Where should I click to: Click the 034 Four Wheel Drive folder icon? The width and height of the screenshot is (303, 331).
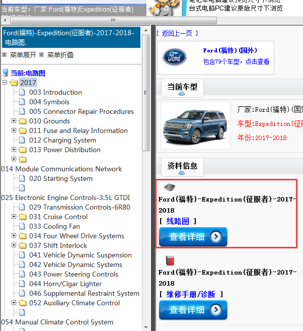tap(23, 236)
